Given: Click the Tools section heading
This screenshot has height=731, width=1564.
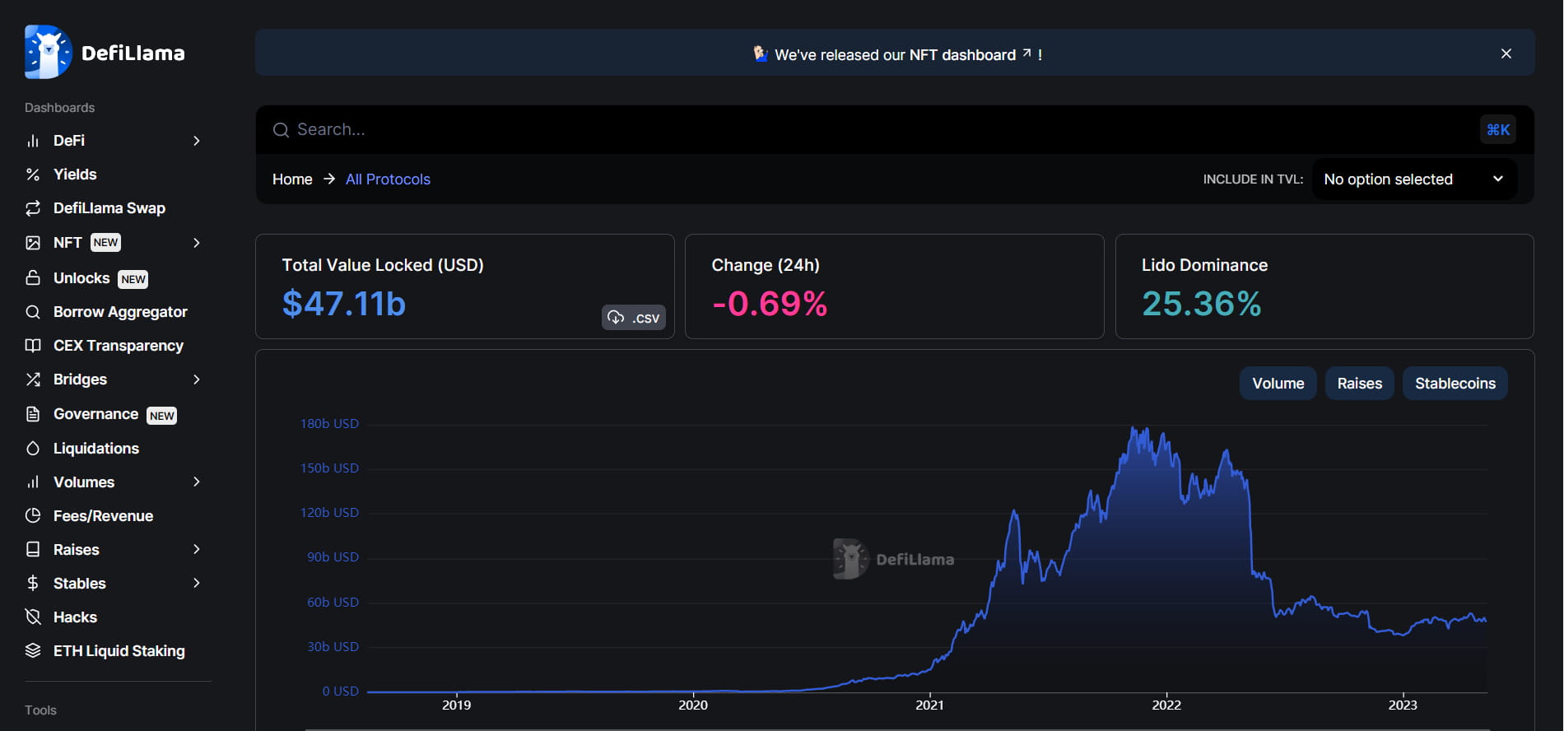Looking at the screenshot, I should (x=40, y=710).
